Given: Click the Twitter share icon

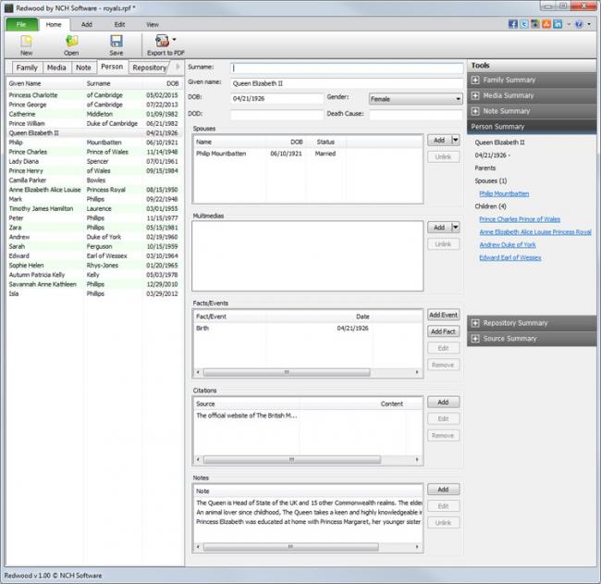Looking at the screenshot, I should click(x=523, y=24).
